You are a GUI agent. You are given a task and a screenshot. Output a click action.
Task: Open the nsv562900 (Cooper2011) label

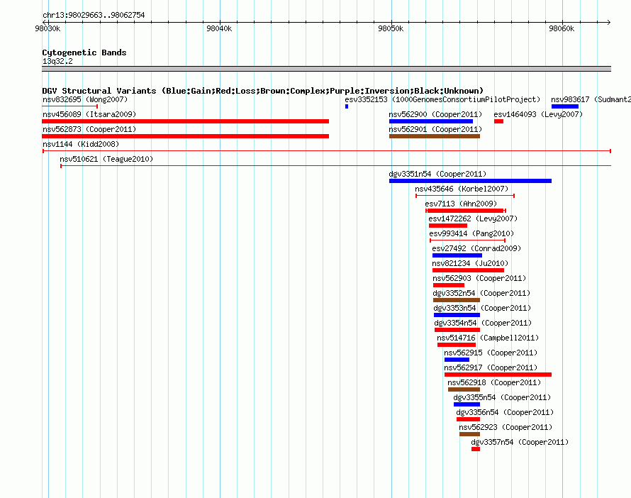point(435,114)
